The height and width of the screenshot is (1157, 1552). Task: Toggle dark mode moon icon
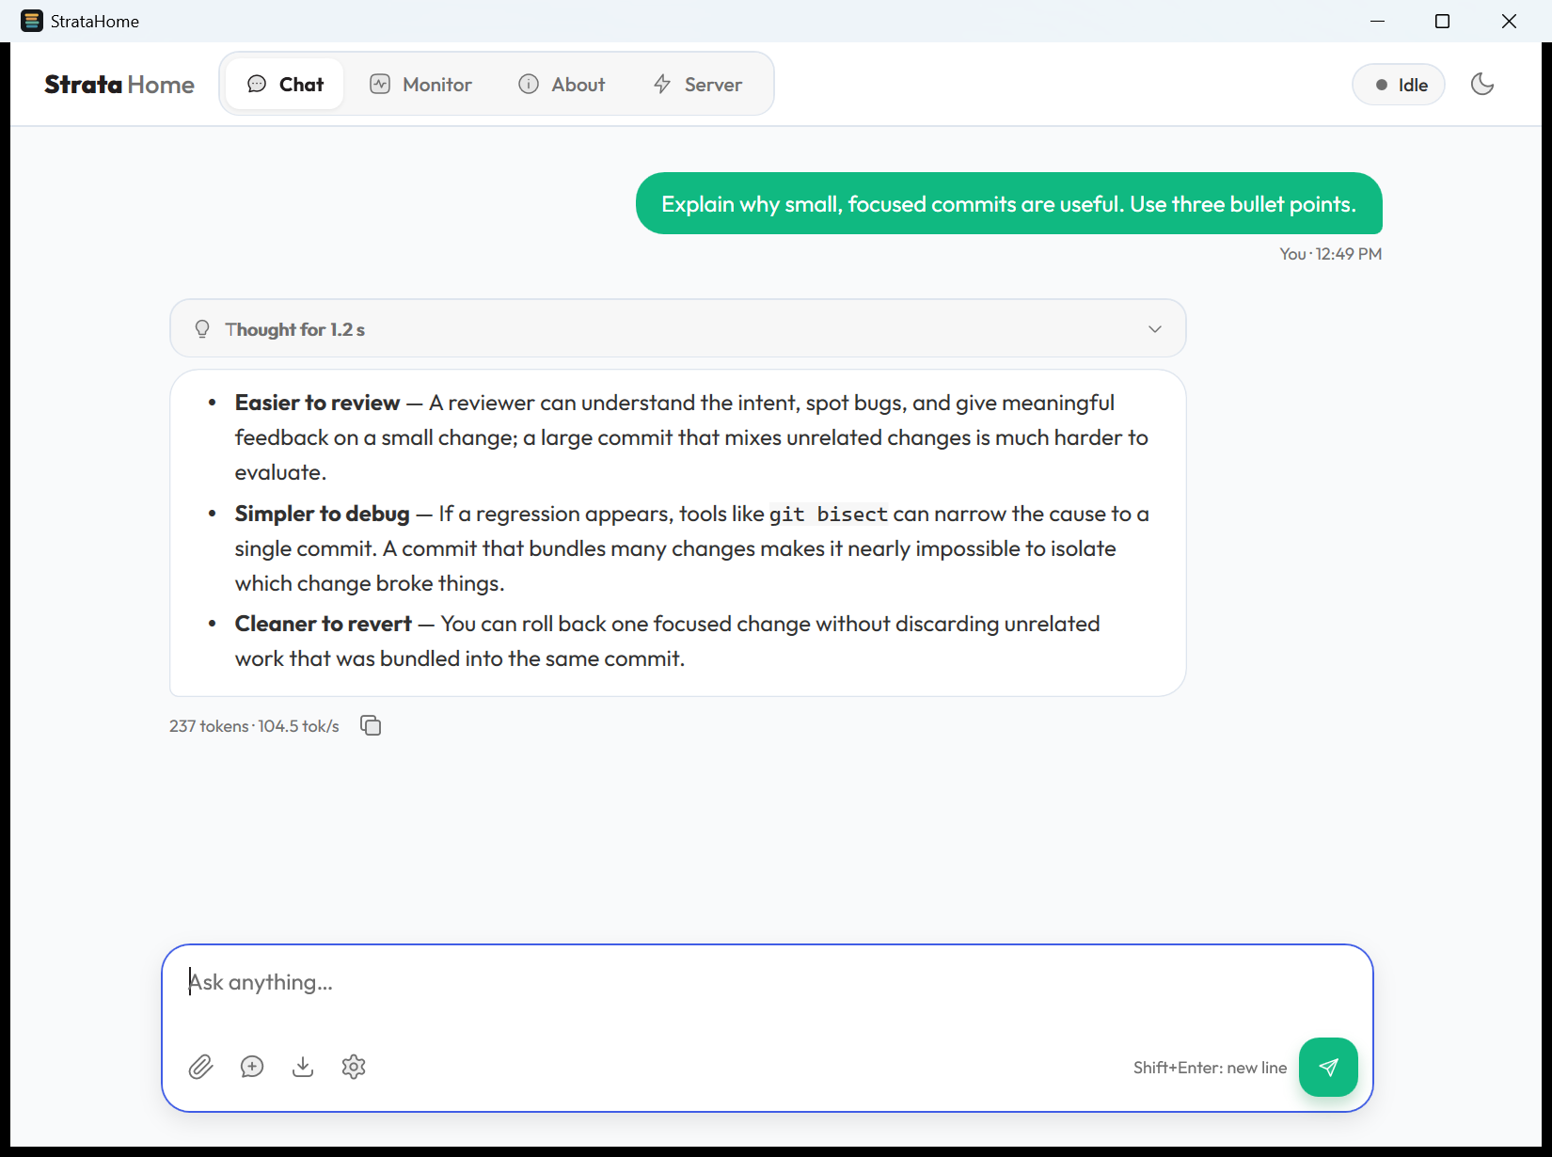pyautogui.click(x=1482, y=85)
